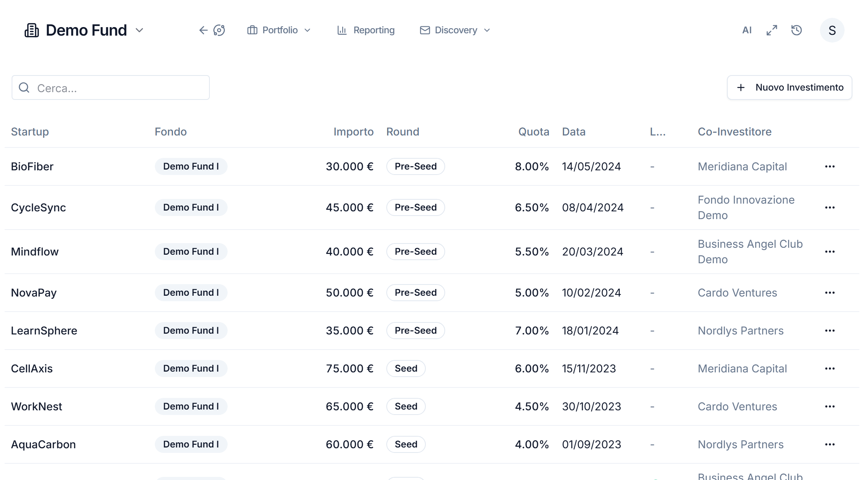Select the AquaCarbon startup name
The height and width of the screenshot is (480, 864).
[x=43, y=444]
